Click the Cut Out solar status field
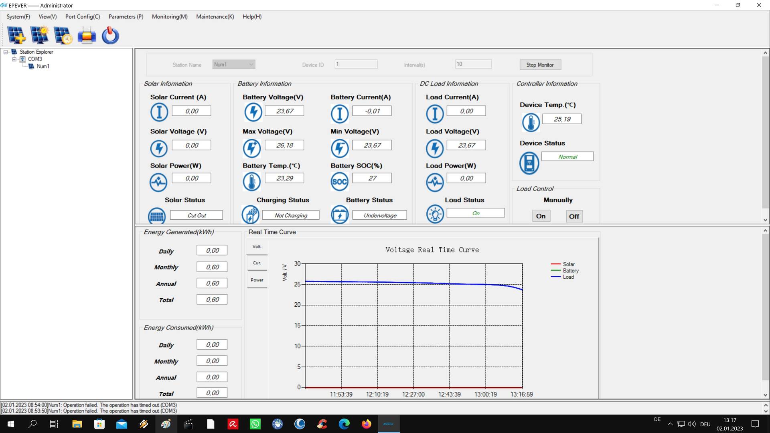 coord(197,216)
